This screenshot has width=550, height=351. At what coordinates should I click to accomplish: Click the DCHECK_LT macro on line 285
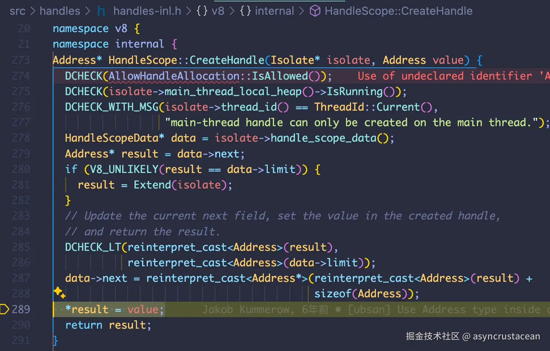(93, 247)
